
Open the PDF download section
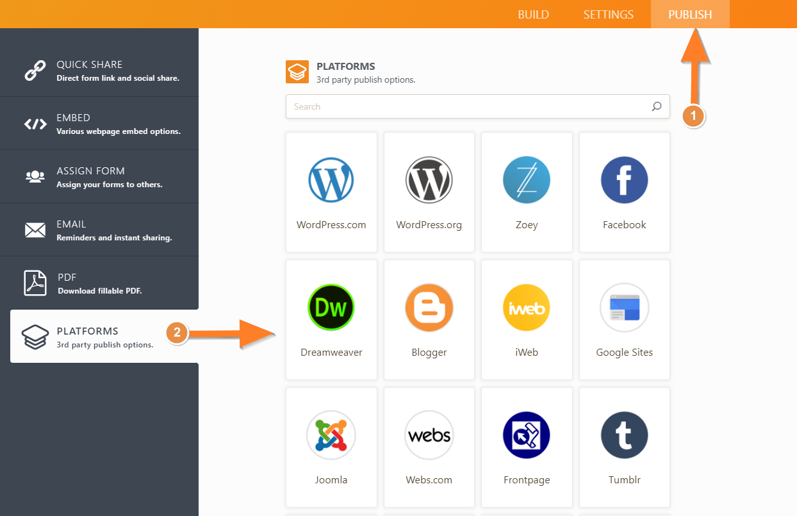click(x=99, y=282)
